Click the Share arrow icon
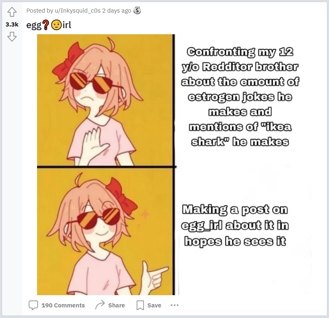Screen dimensions: 329x318 tap(100, 305)
